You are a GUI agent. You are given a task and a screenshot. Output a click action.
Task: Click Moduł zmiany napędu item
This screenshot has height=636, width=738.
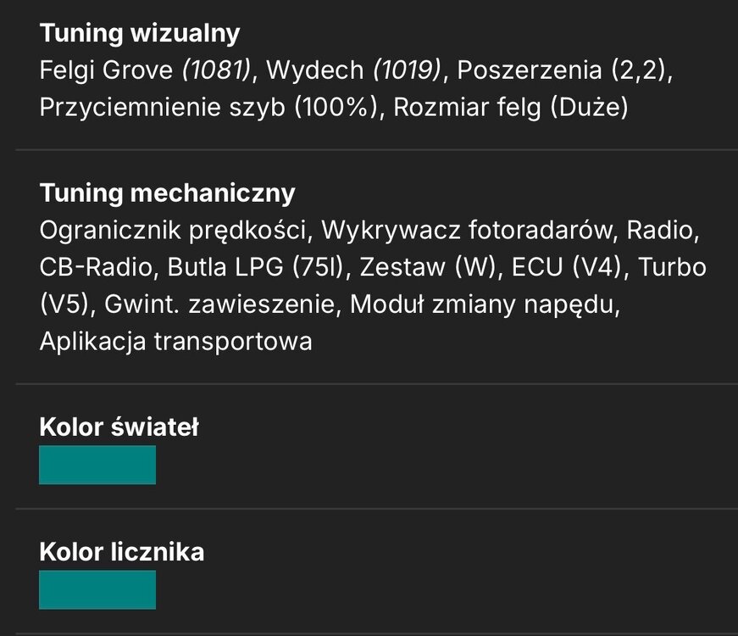pos(483,304)
